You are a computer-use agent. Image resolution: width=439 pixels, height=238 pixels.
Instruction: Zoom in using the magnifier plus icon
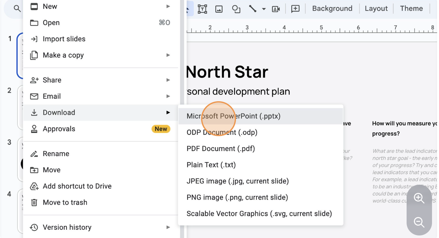coord(419,198)
